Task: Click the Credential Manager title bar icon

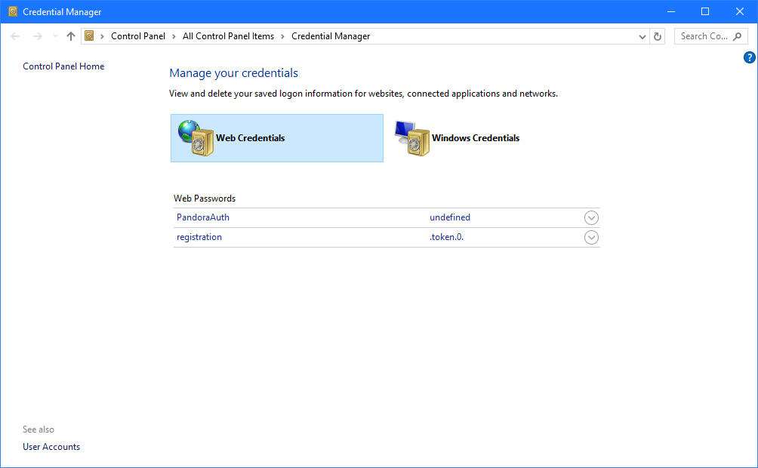Action: coord(13,11)
